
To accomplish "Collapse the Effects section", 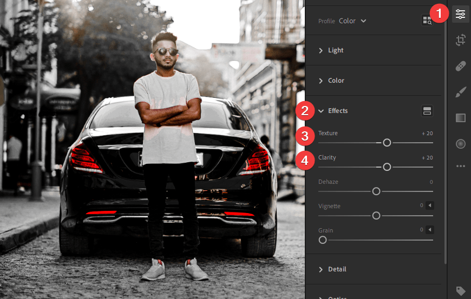I will (x=333, y=111).
